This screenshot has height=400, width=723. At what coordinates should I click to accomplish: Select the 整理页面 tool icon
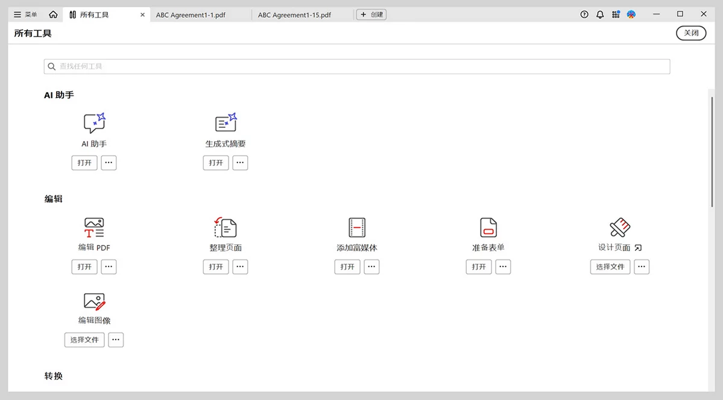pyautogui.click(x=226, y=227)
